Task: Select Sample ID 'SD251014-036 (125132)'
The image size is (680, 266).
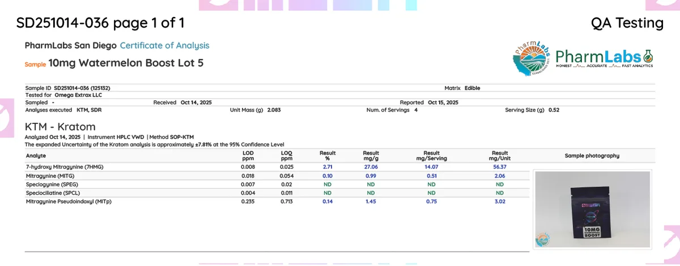Action: pyautogui.click(x=82, y=88)
